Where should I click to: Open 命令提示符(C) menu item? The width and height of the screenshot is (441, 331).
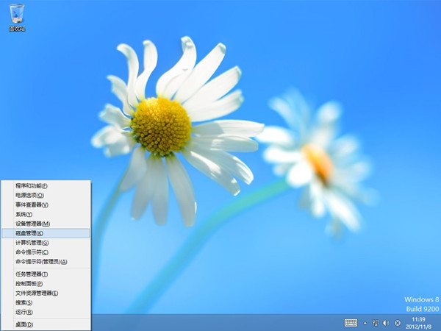click(x=32, y=252)
